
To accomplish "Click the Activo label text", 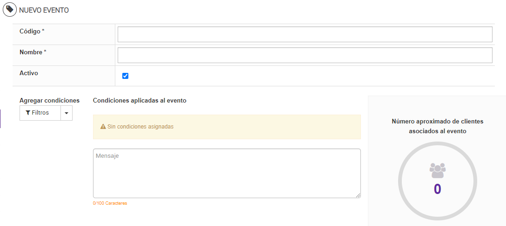I will point(29,73).
